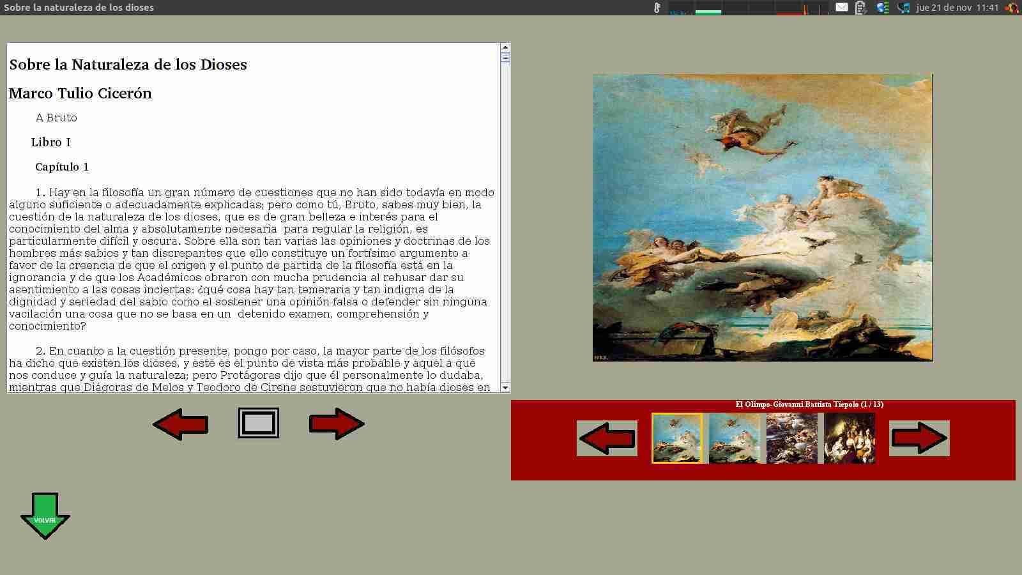This screenshot has width=1022, height=575.
Task: Select the highlighted first El Olimpo thumbnail
Action: click(x=677, y=438)
